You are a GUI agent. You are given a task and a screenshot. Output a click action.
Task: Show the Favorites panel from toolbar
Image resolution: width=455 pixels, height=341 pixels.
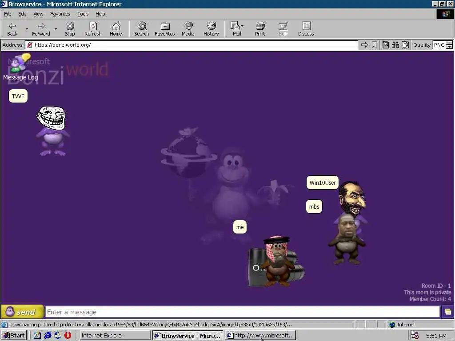point(165,29)
